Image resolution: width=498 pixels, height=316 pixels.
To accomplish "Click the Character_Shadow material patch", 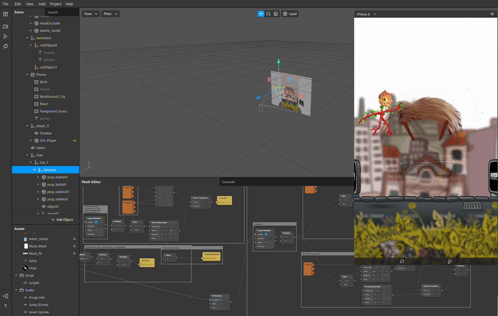I will (212, 256).
